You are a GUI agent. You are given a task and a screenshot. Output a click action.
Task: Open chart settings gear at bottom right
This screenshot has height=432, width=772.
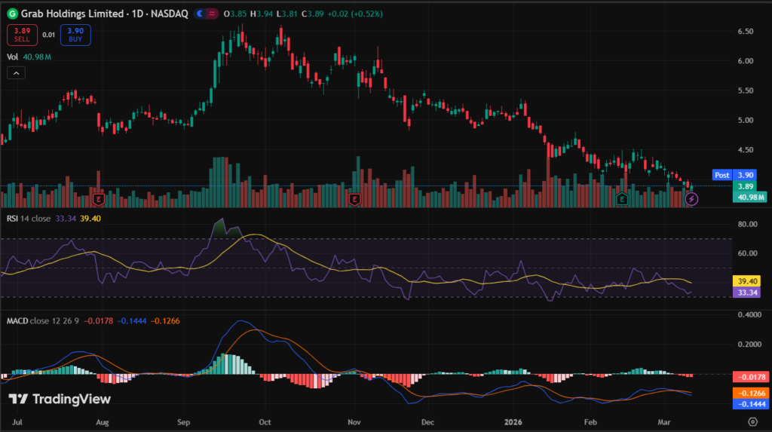point(752,421)
